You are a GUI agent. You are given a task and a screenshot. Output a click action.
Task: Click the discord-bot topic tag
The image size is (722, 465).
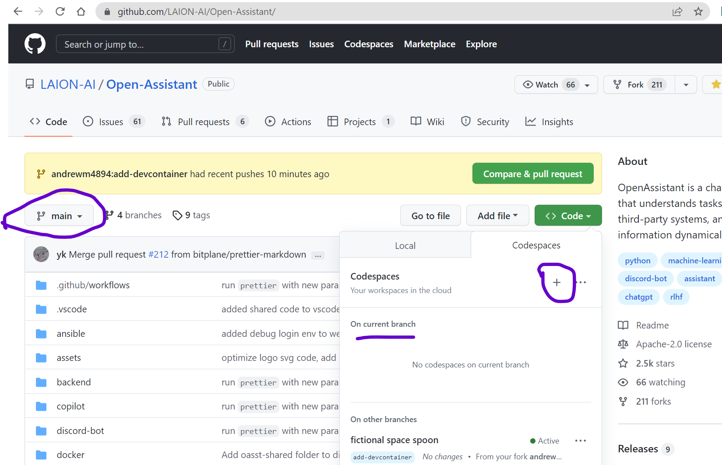pyautogui.click(x=646, y=279)
